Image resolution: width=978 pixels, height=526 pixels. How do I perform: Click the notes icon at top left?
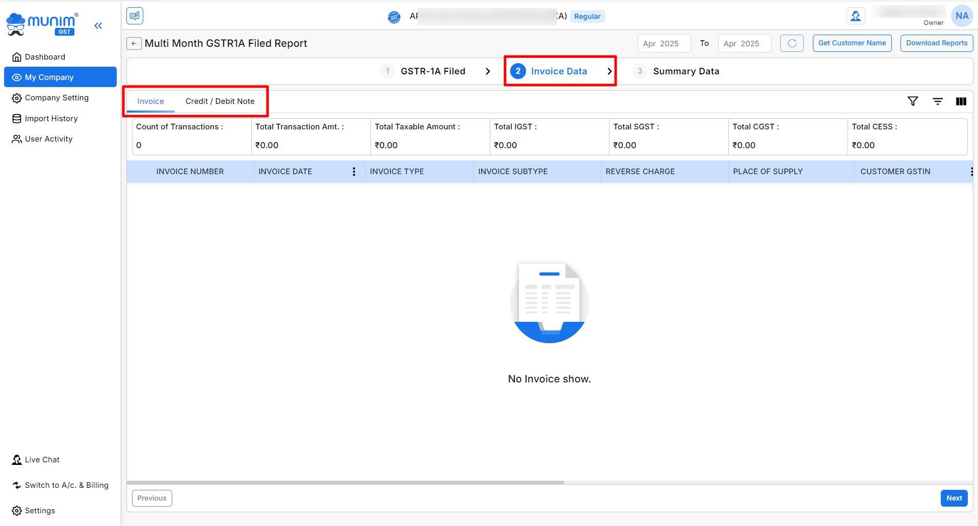[135, 16]
